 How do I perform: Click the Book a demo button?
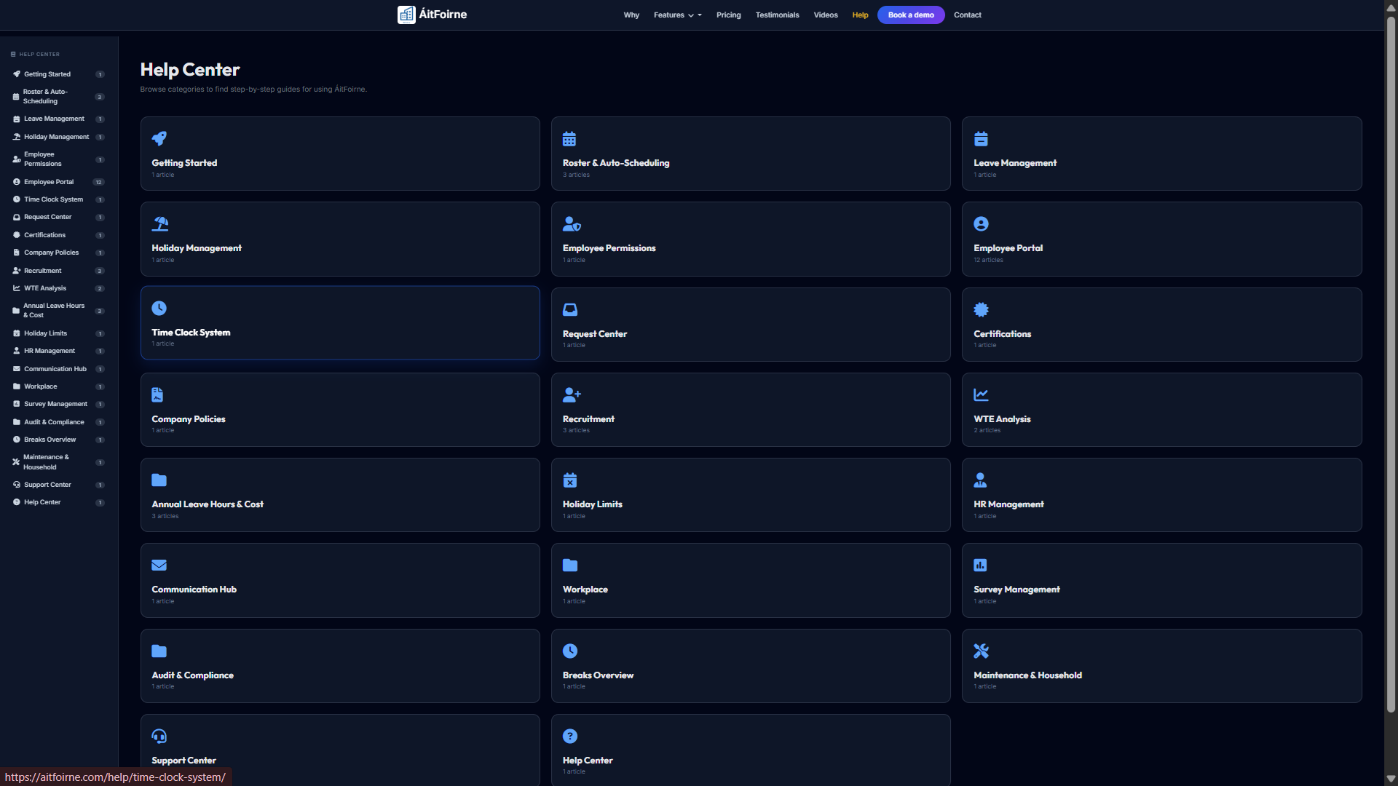[x=911, y=15]
